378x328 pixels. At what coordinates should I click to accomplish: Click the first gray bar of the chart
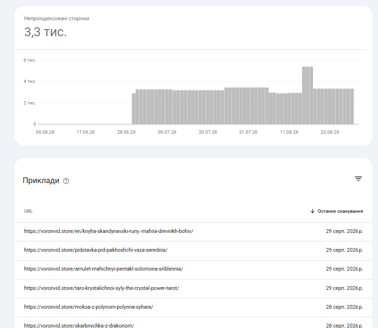point(134,109)
